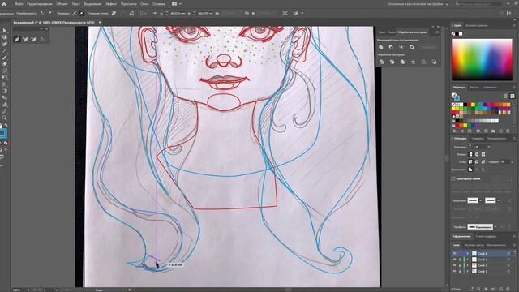Open stroke profile dropdown
This screenshot has width=519, height=292.
(495, 227)
